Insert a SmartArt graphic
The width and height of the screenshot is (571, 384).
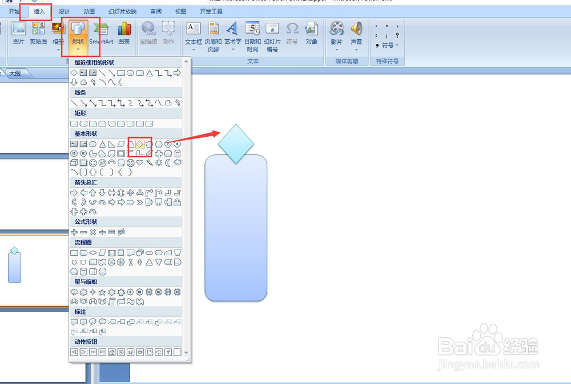(x=101, y=33)
